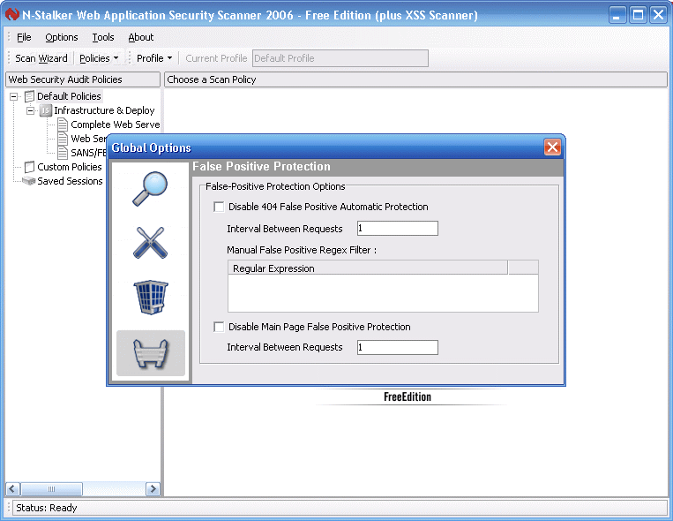673x521 pixels.
Task: Launch the Scan Wizard
Action: coord(41,58)
